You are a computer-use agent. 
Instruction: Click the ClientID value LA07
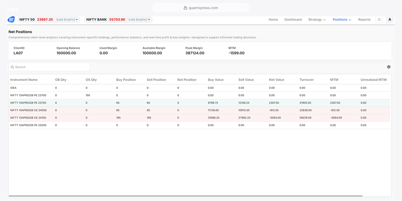[x=18, y=53]
